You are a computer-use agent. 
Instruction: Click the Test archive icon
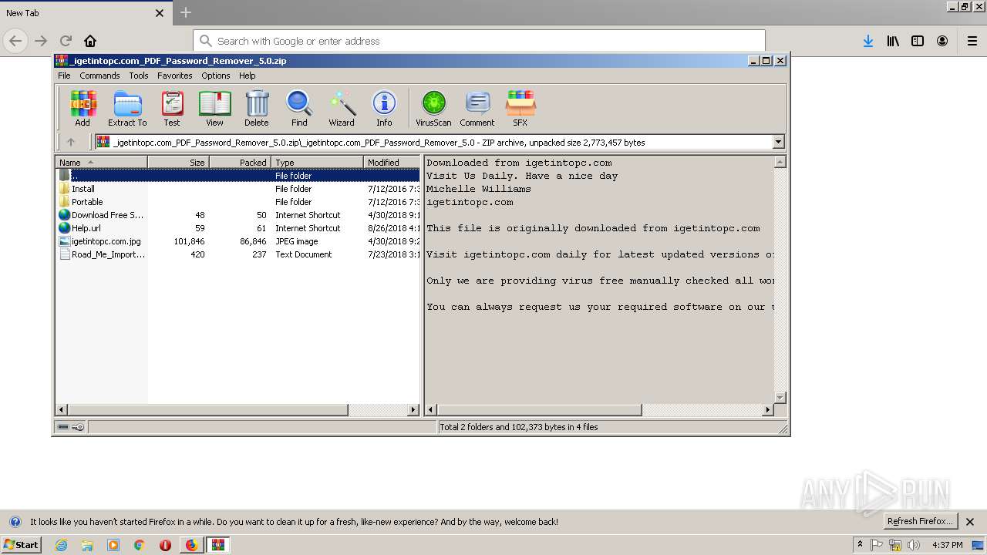coord(172,108)
